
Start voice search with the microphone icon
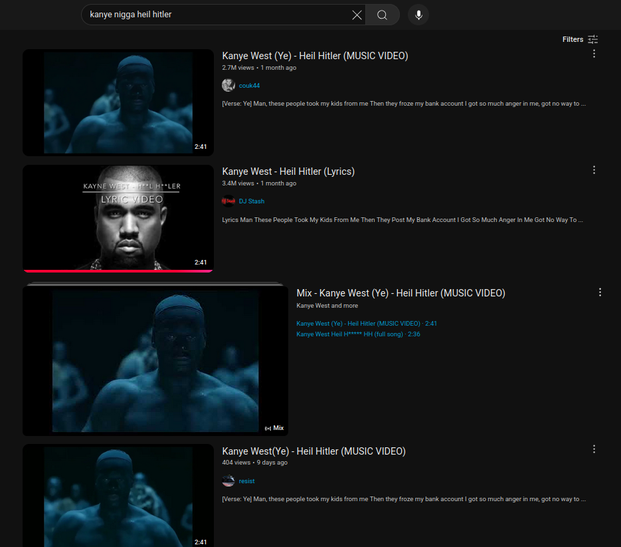(418, 15)
